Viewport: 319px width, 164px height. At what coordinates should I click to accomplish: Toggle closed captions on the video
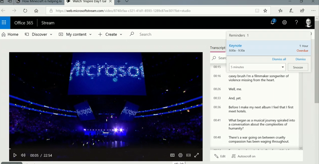pos(172,155)
